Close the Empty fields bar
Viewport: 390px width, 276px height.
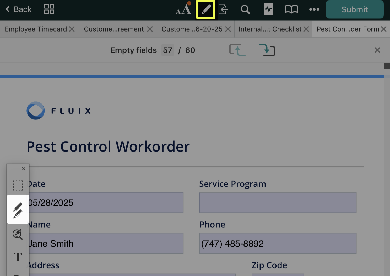pos(377,50)
